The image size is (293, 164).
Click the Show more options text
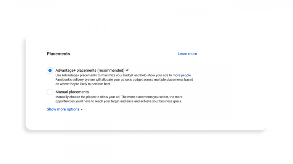tap(63, 109)
